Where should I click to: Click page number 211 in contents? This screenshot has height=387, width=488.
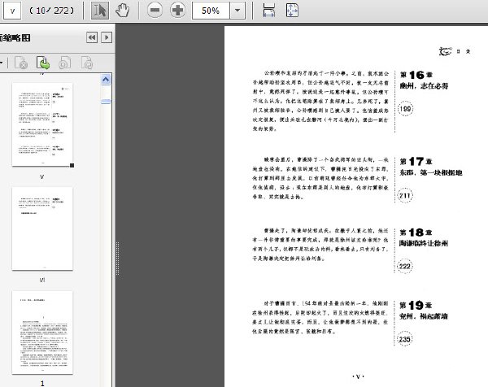[405, 196]
